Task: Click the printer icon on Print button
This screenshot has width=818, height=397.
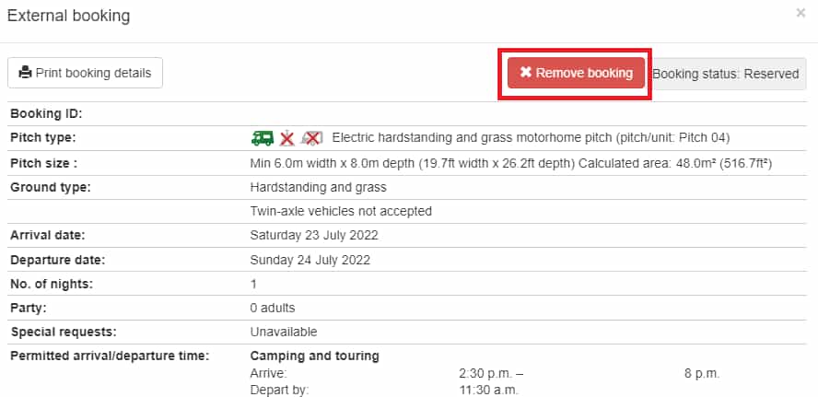Action: pos(25,73)
